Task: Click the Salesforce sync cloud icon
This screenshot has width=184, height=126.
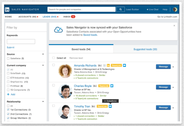Action: (58, 30)
